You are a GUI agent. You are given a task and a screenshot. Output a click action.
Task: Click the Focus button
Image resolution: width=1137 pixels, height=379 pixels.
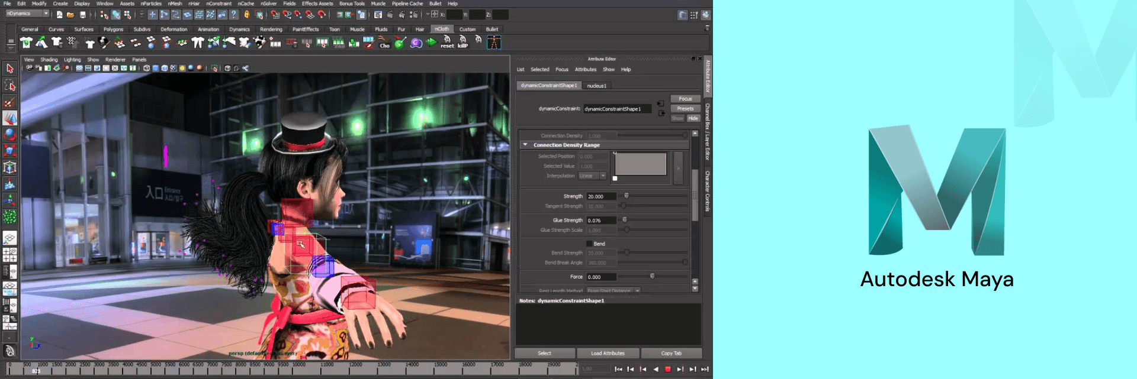(685, 99)
